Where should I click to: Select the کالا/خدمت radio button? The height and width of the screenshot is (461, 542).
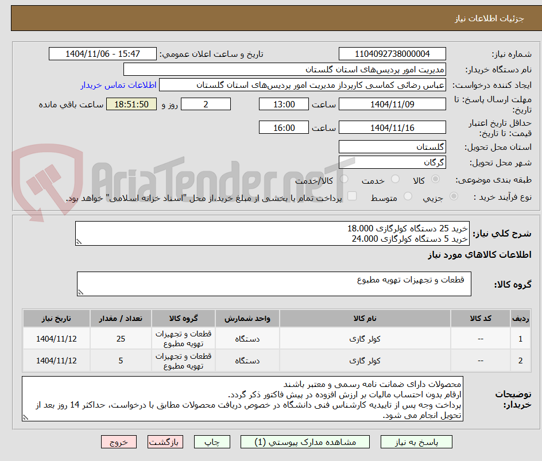click(x=344, y=179)
